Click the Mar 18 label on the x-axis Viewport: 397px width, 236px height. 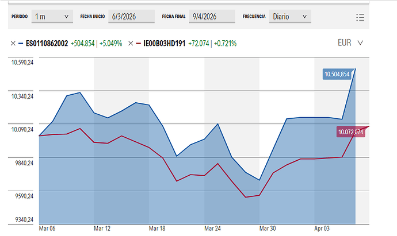[157, 228]
